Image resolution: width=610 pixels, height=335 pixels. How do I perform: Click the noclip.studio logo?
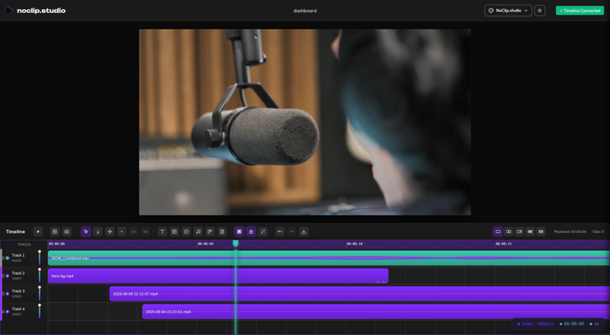[36, 11]
